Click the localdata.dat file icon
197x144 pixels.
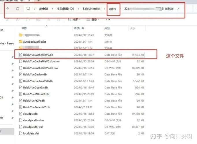pyautogui.click(x=21, y=133)
